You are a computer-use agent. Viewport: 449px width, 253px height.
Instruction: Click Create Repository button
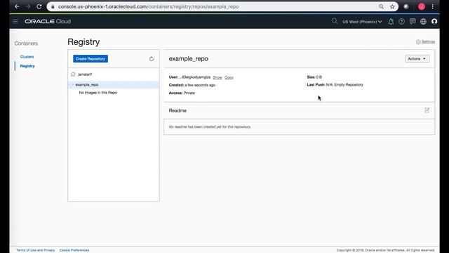(91, 59)
